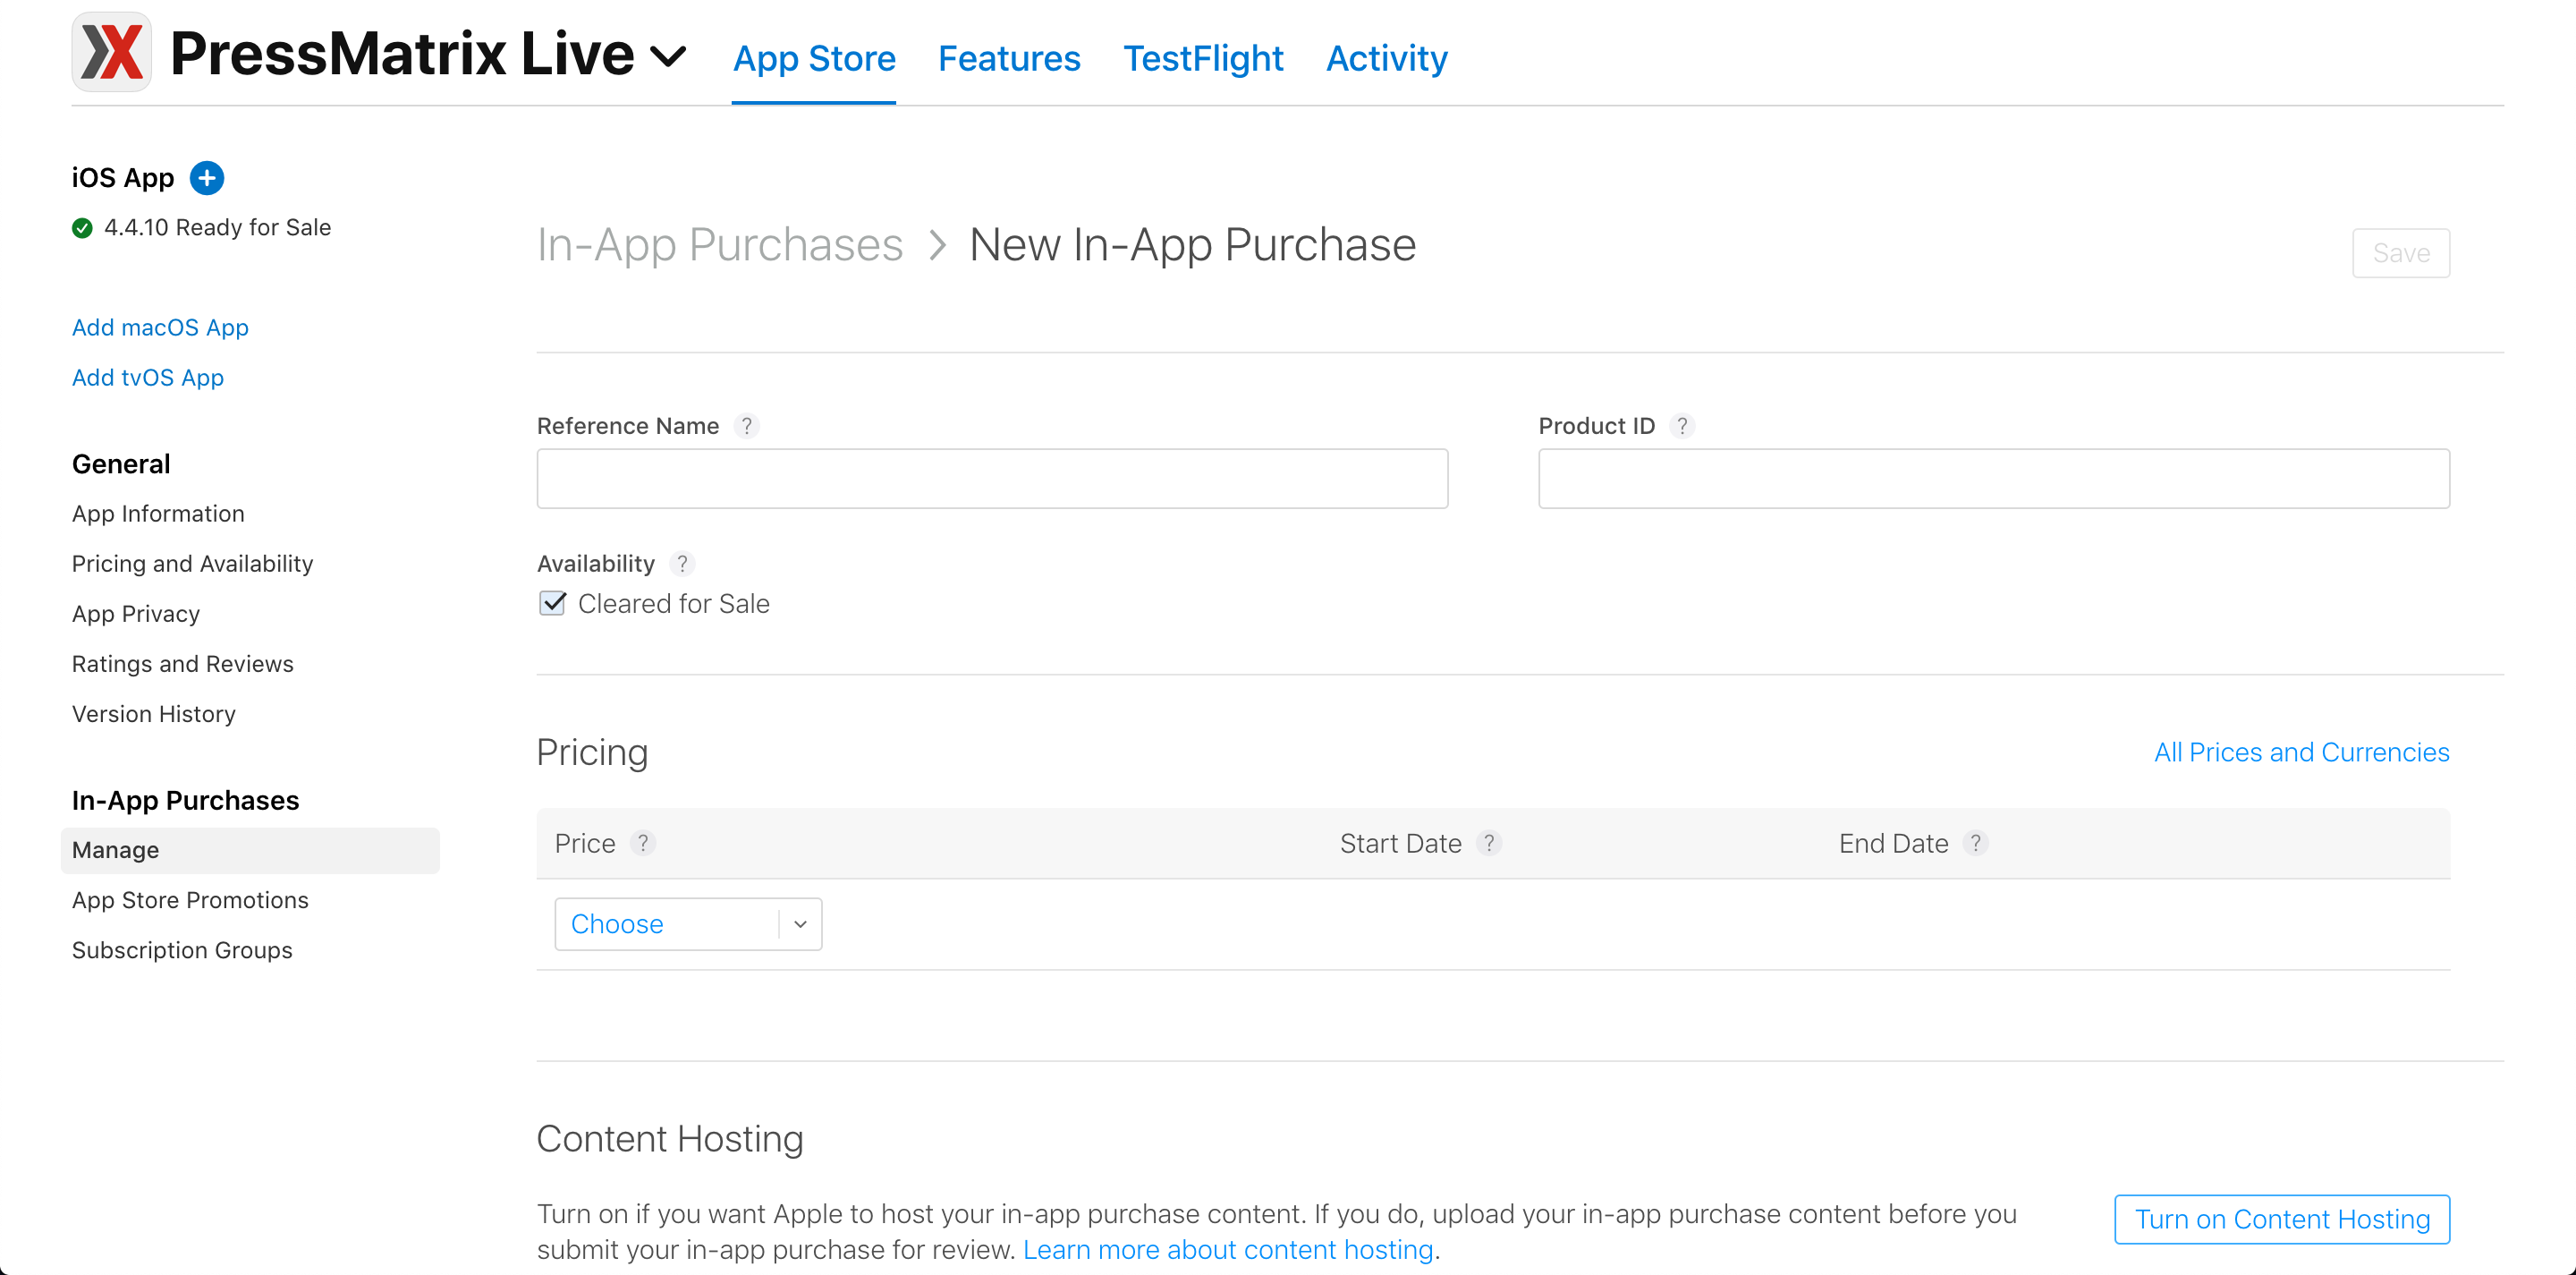
Task: Open All Prices and Currencies link
Action: [x=2301, y=752]
